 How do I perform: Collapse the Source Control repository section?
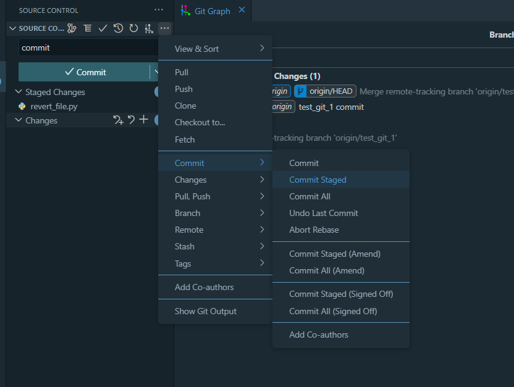13,28
